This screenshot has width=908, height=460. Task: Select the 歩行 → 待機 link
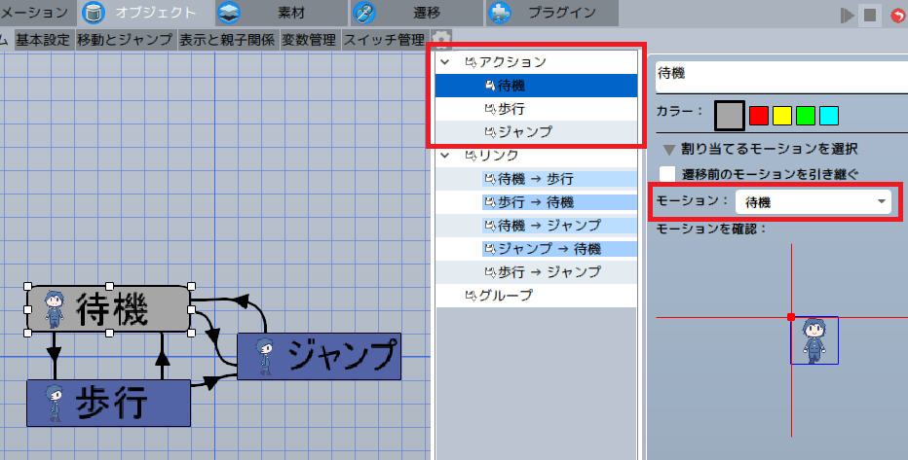coord(536,202)
